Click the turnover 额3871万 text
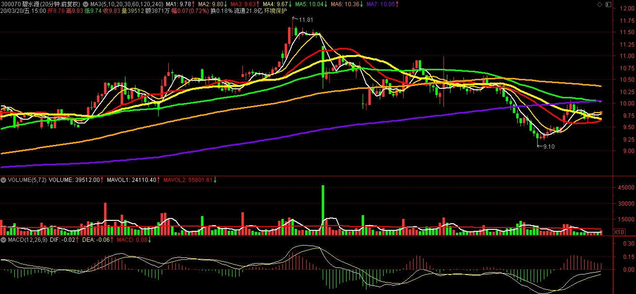The width and height of the screenshot is (636, 294). coord(157,10)
